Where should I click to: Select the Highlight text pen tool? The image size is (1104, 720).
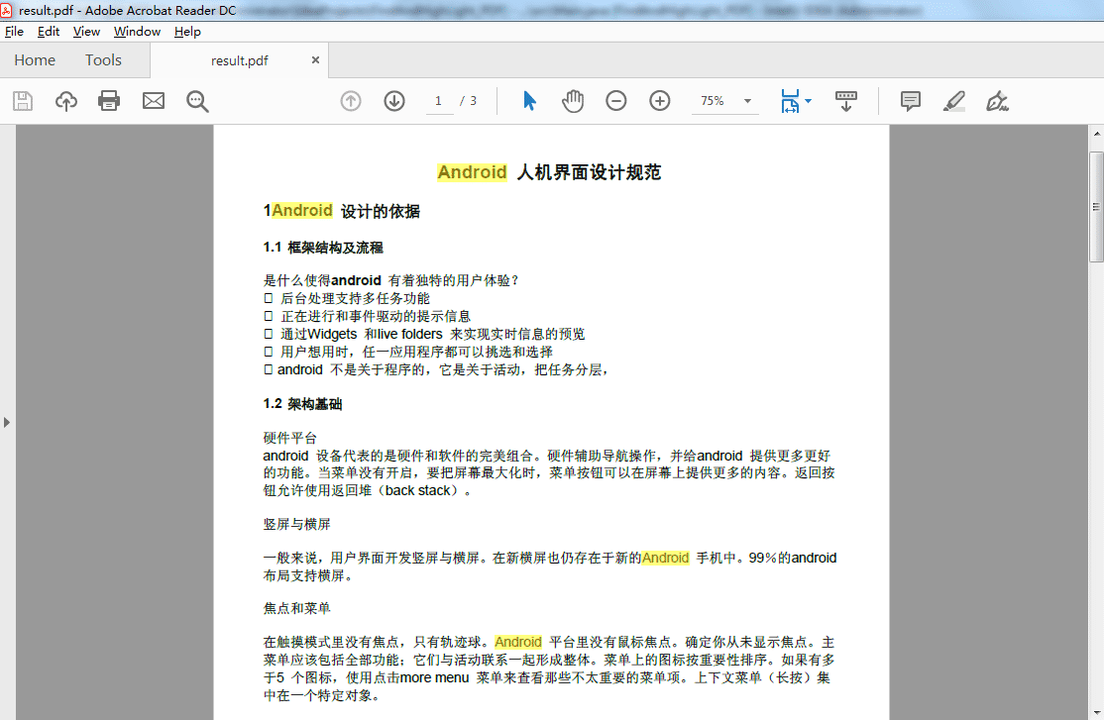pos(954,101)
